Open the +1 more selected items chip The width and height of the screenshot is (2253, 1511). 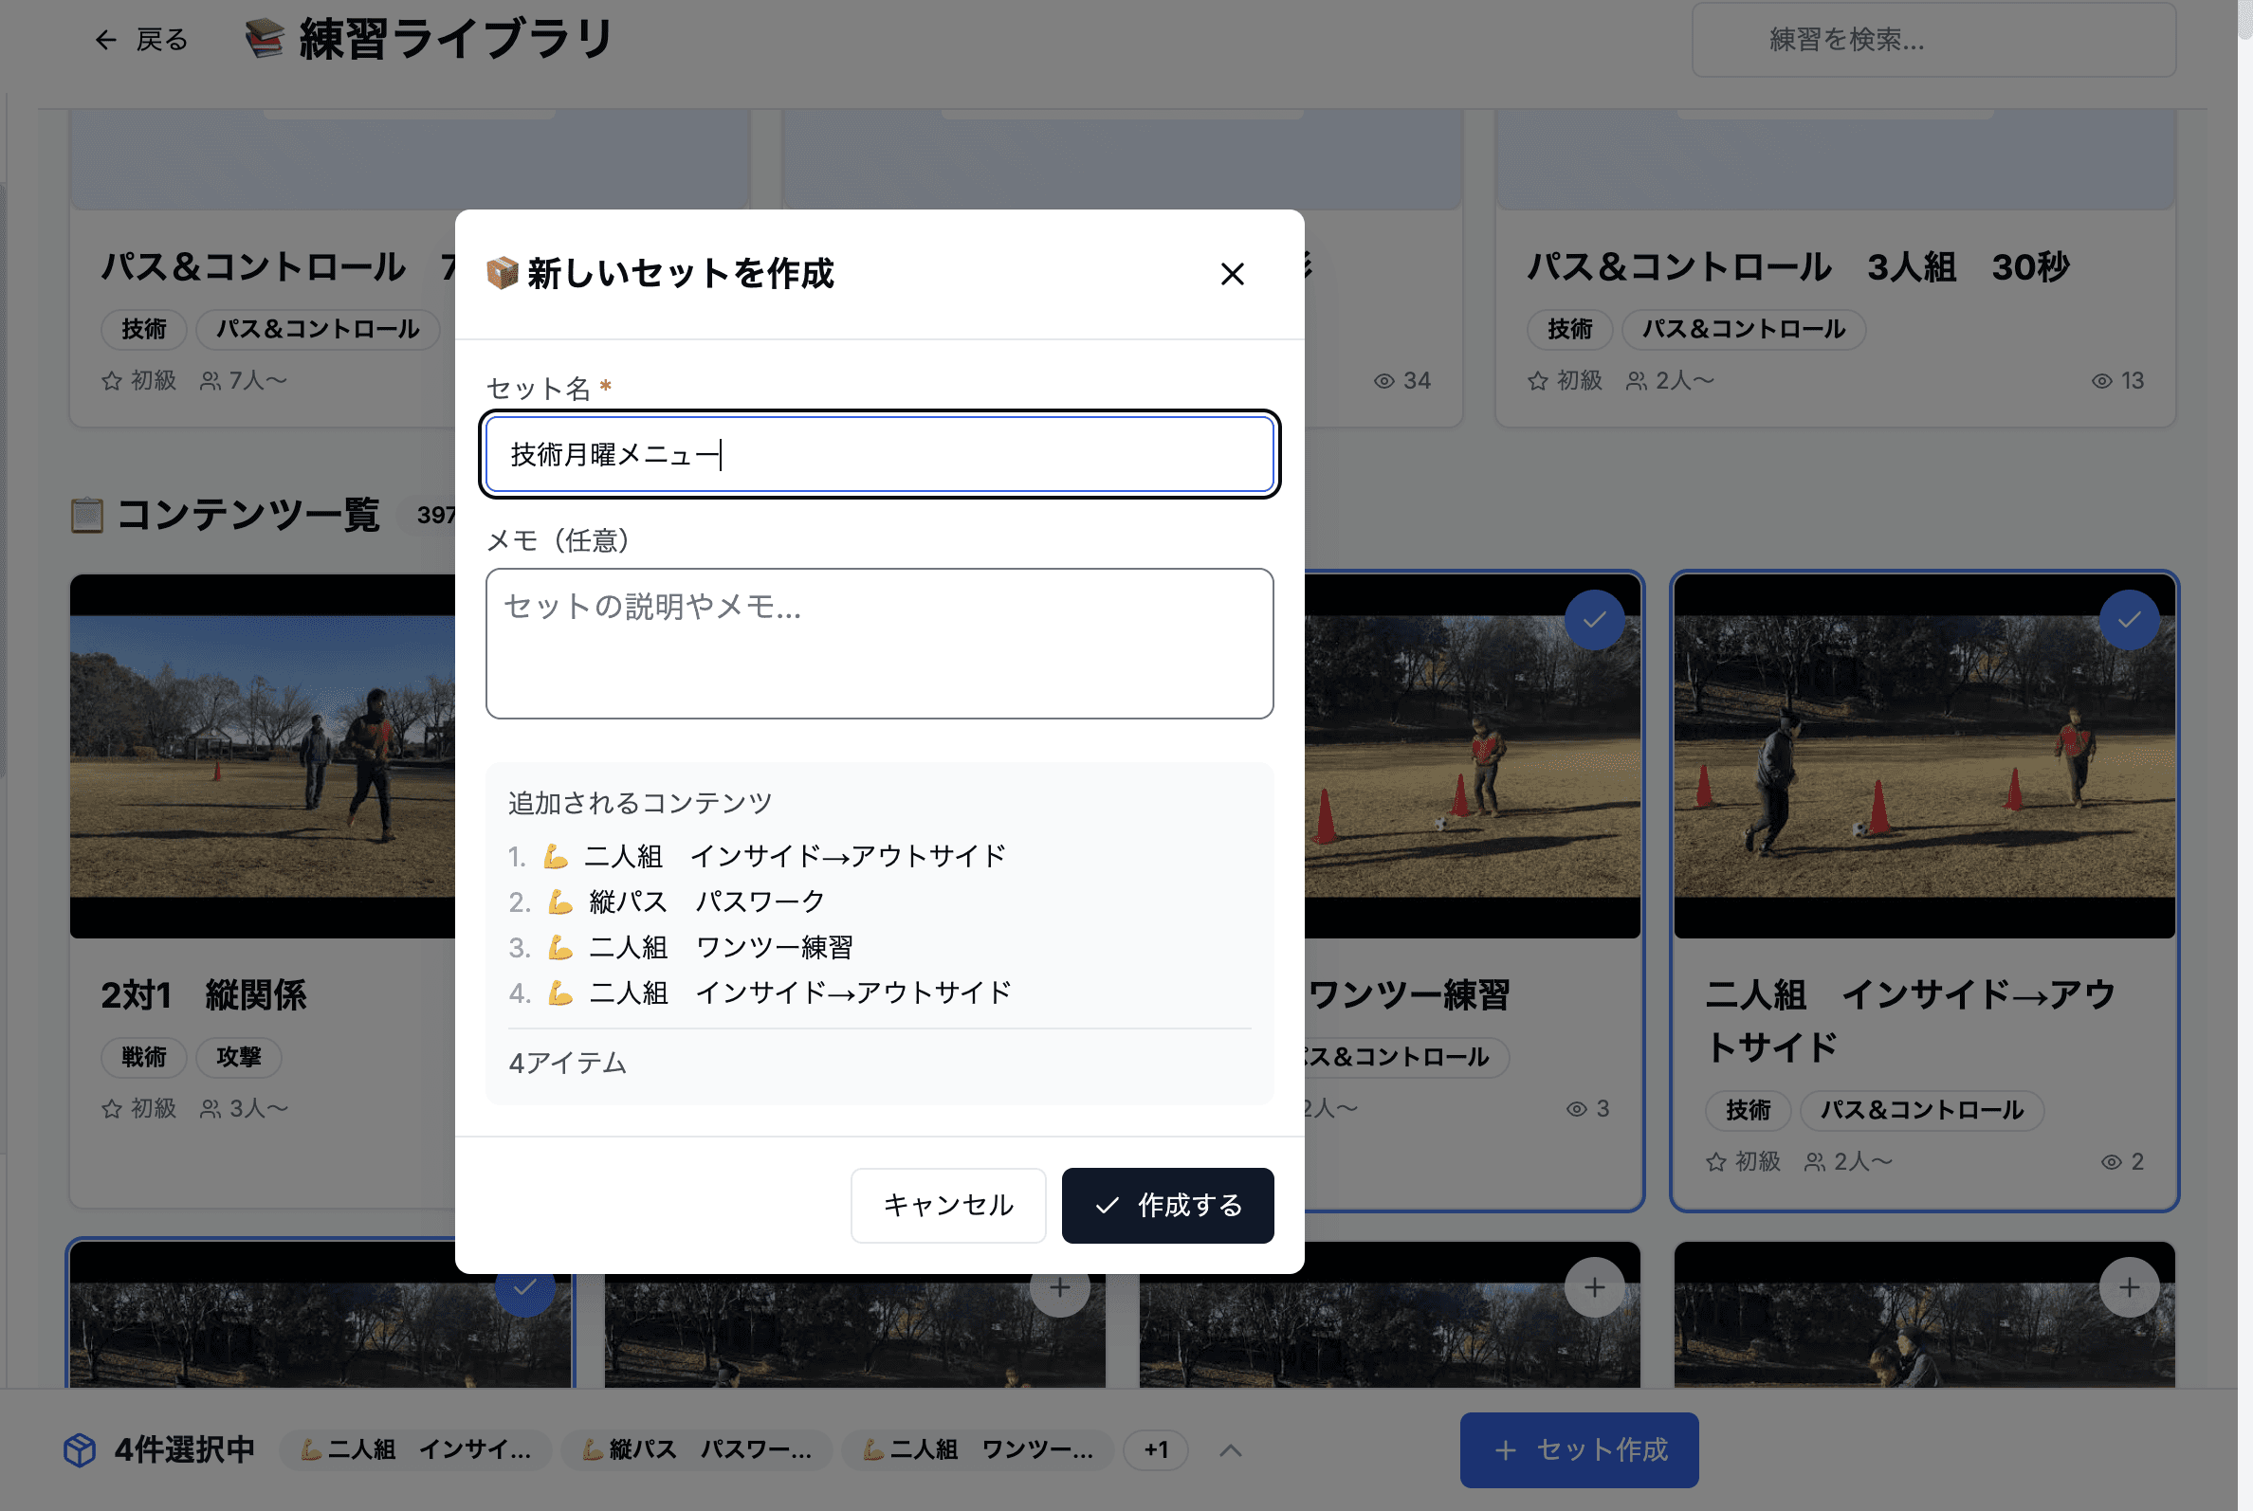coord(1156,1450)
